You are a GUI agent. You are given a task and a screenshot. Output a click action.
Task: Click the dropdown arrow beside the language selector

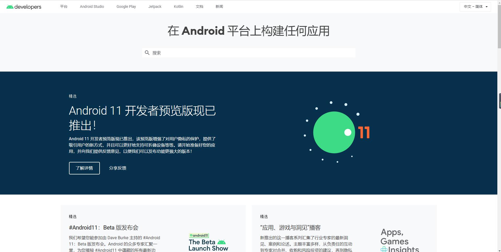(x=487, y=7)
